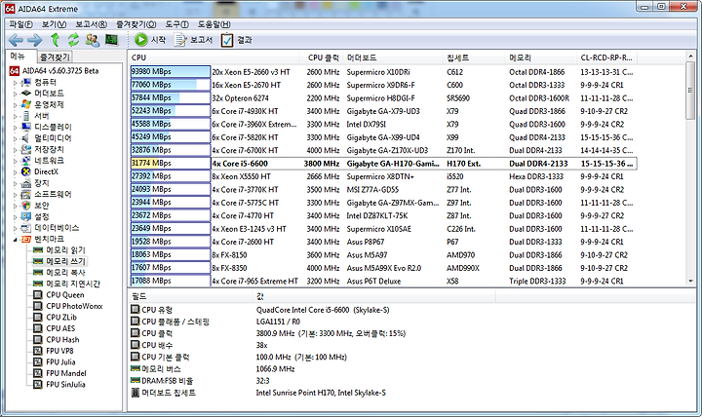Select the 4x Core i5-6600 row
This screenshot has width=702, height=417.
[x=383, y=164]
